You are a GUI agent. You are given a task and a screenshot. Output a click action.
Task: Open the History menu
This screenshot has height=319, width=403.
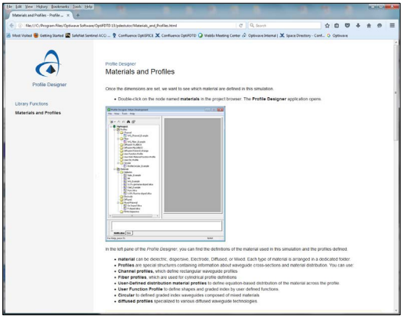[41, 6]
